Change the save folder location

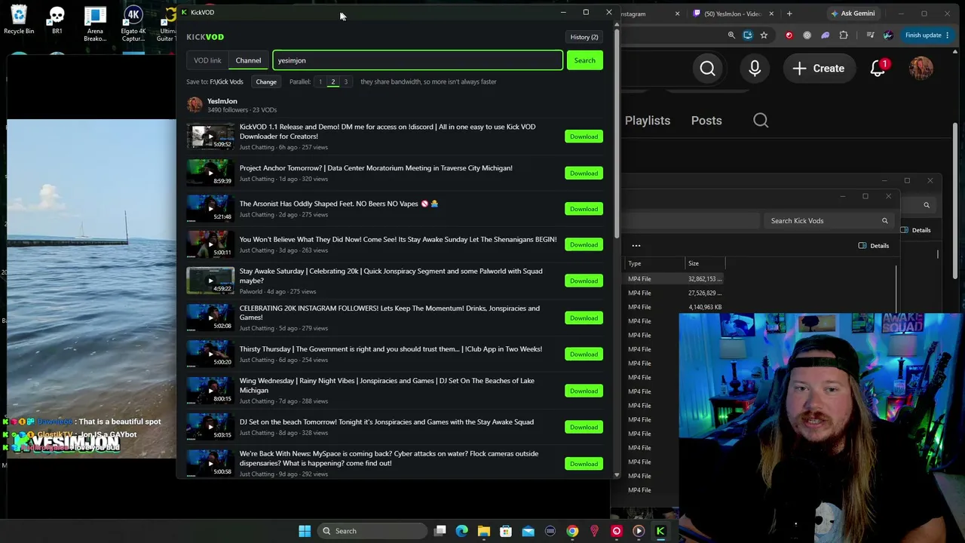[266, 81]
